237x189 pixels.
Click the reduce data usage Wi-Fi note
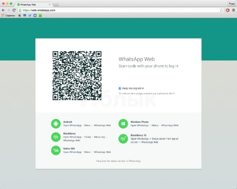(147, 93)
